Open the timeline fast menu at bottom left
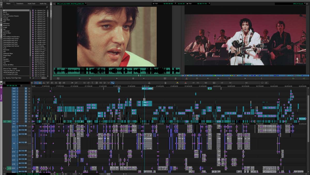 4,174
